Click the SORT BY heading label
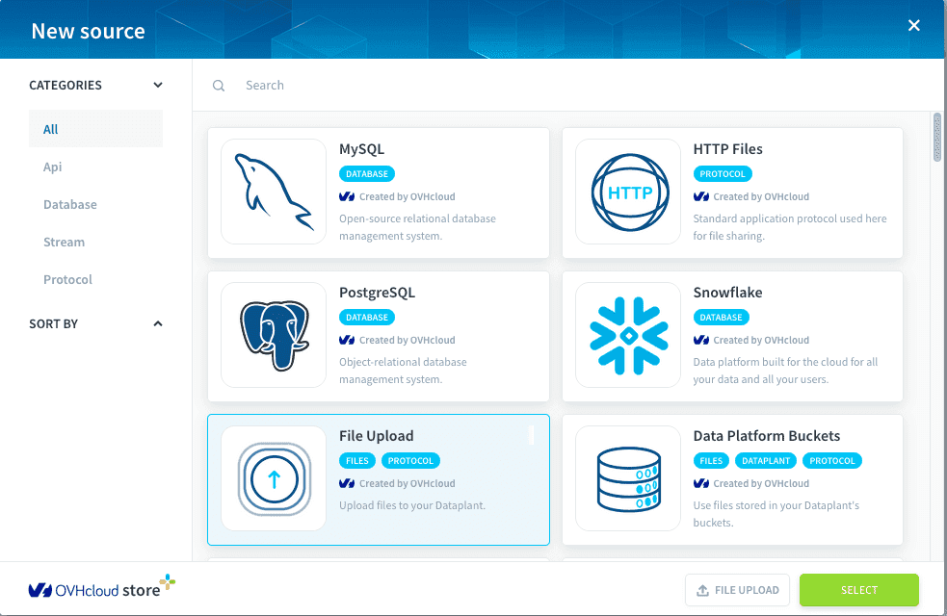The height and width of the screenshot is (616, 947). point(53,324)
